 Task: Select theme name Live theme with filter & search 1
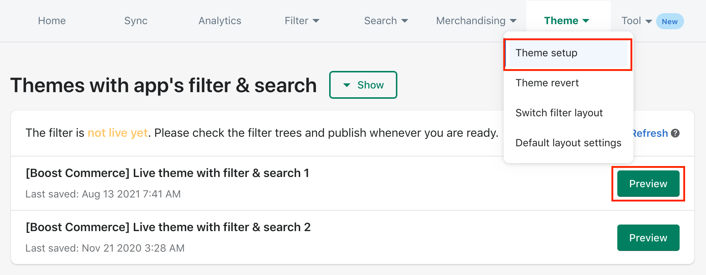(x=168, y=173)
